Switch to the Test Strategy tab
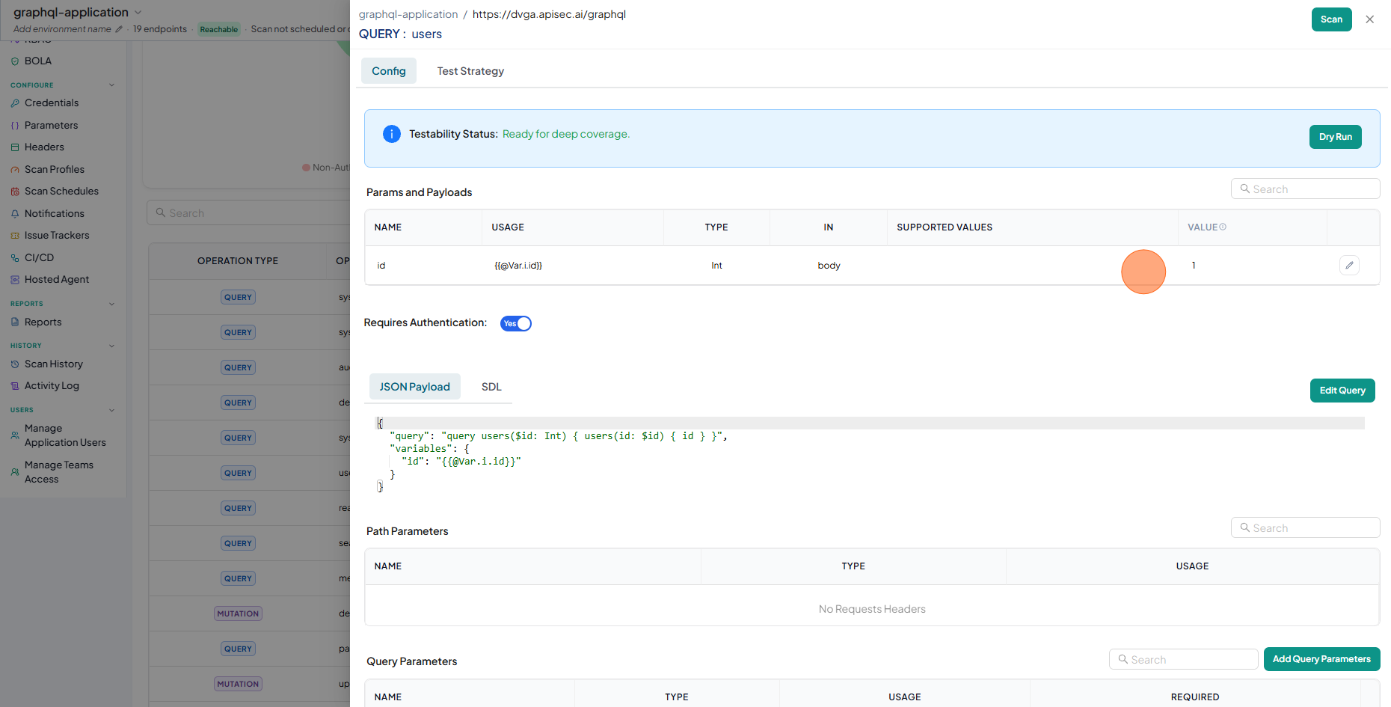 (470, 71)
